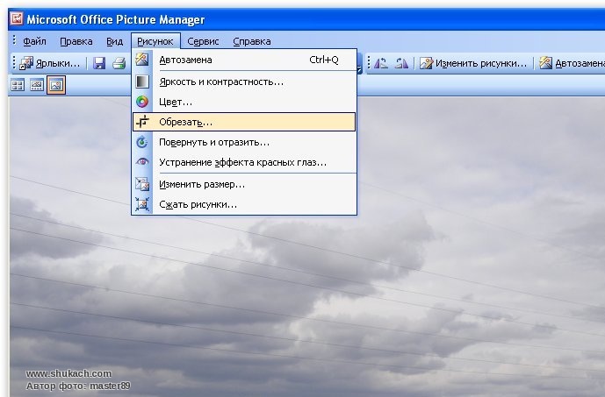Click the red eye icon in menu

(x=142, y=162)
